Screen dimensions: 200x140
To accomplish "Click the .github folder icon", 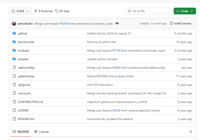I will coord(14,34).
